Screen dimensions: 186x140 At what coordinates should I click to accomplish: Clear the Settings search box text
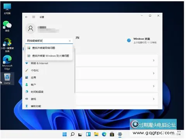(70, 41)
